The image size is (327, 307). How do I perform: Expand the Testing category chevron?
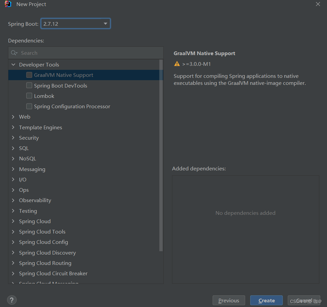13,211
